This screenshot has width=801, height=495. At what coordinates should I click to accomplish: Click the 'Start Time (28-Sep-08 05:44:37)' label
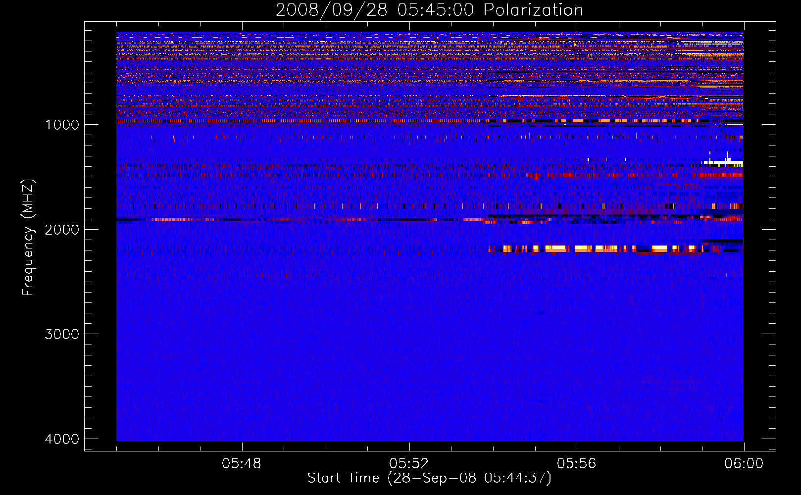pyautogui.click(x=429, y=478)
